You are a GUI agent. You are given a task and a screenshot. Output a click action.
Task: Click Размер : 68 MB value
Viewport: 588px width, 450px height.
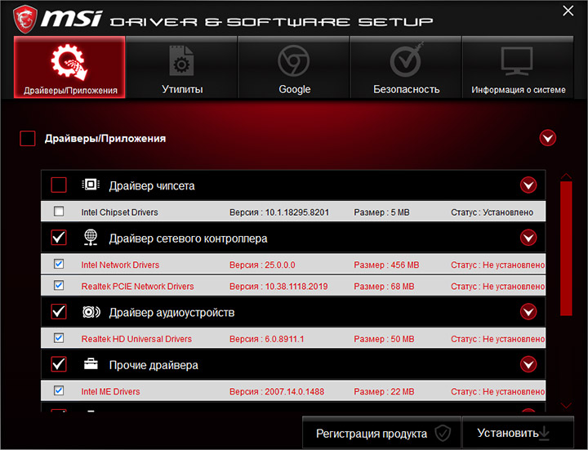pyautogui.click(x=384, y=286)
